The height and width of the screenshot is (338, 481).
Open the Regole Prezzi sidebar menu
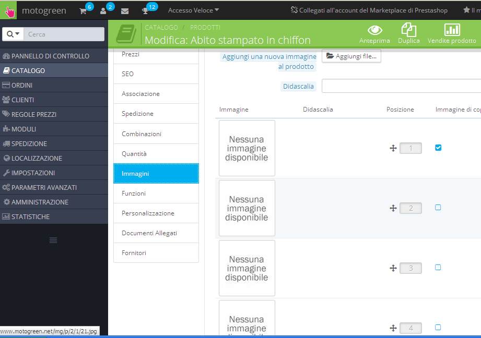click(x=54, y=114)
